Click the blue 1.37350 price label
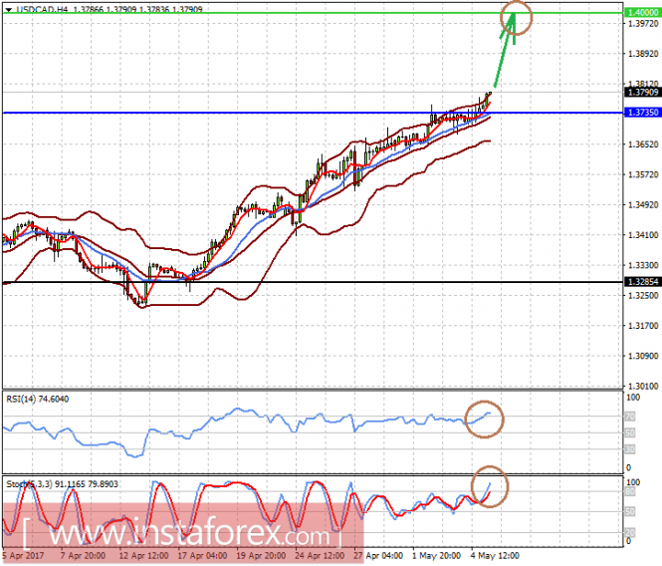 (x=642, y=113)
